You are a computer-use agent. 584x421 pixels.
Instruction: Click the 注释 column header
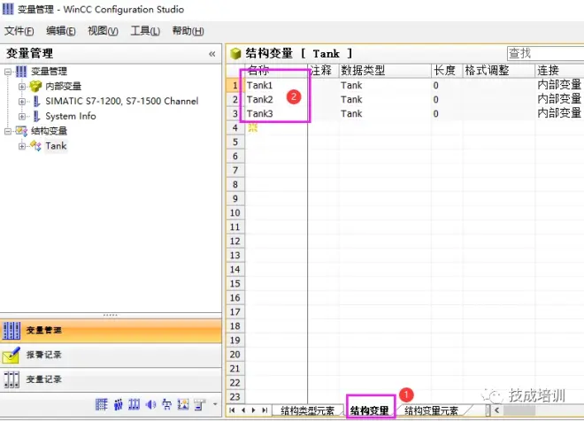[x=323, y=71]
